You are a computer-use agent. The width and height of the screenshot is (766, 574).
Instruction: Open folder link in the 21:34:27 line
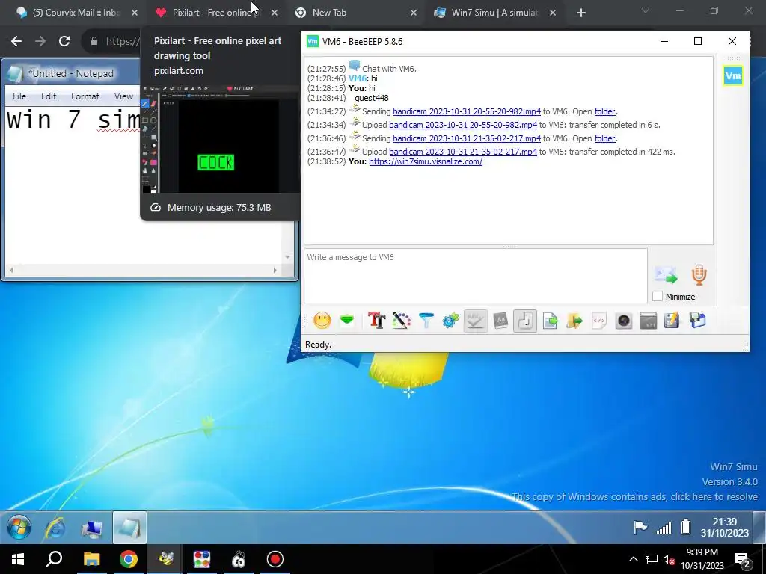point(604,111)
